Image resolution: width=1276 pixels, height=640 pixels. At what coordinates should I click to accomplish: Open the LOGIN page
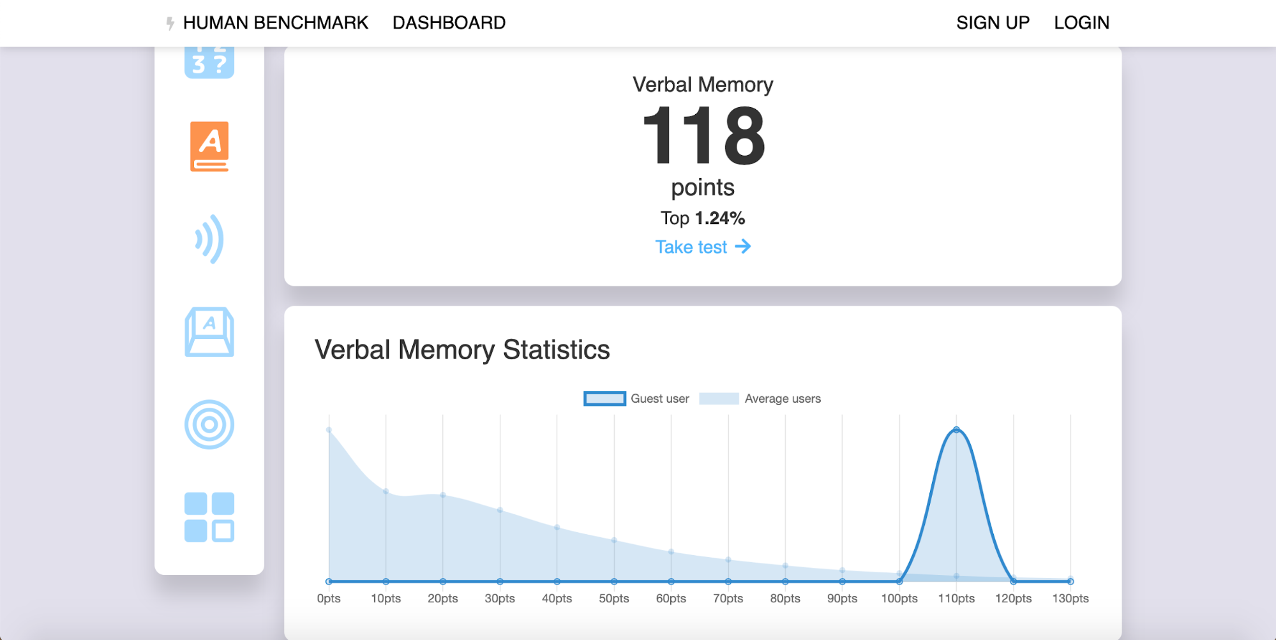click(x=1081, y=23)
